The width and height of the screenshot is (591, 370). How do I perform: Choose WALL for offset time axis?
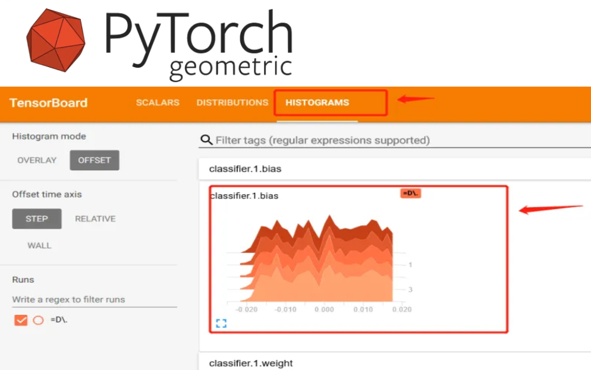(39, 245)
